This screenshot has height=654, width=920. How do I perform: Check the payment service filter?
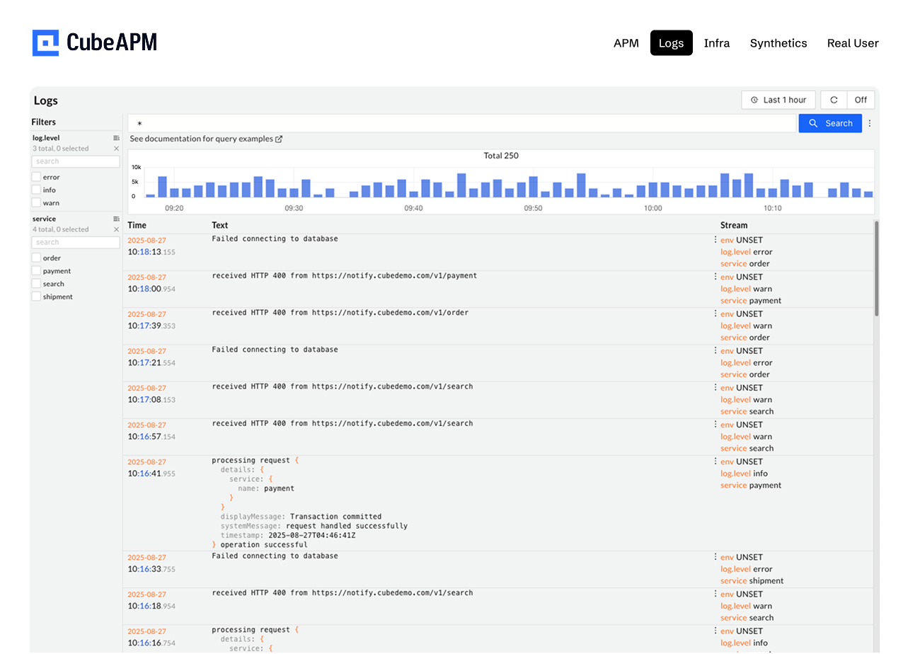(x=35, y=270)
